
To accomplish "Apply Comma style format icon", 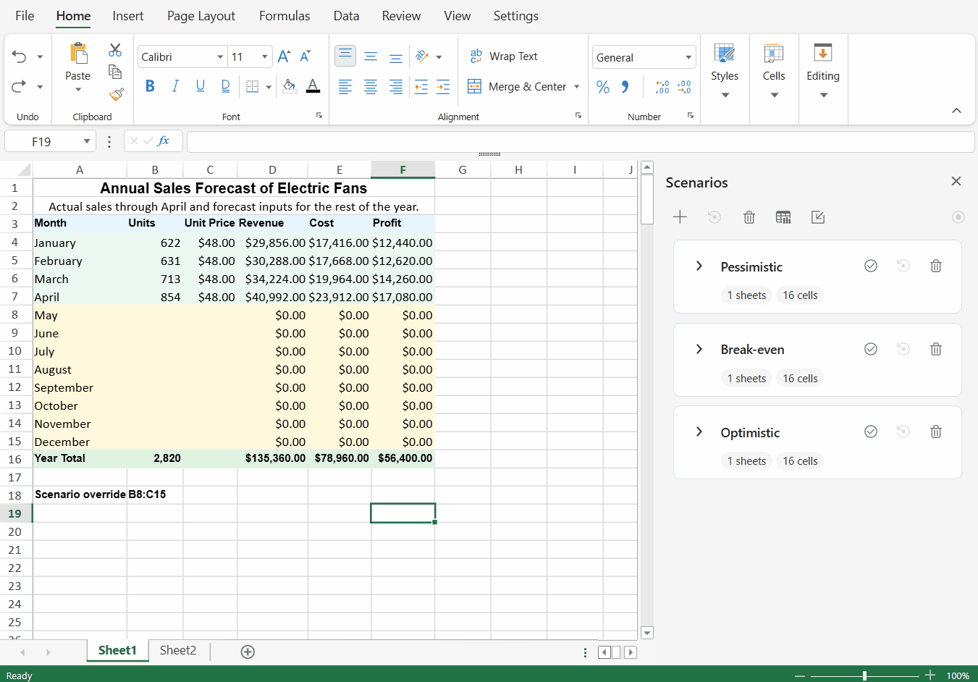I will tap(625, 87).
